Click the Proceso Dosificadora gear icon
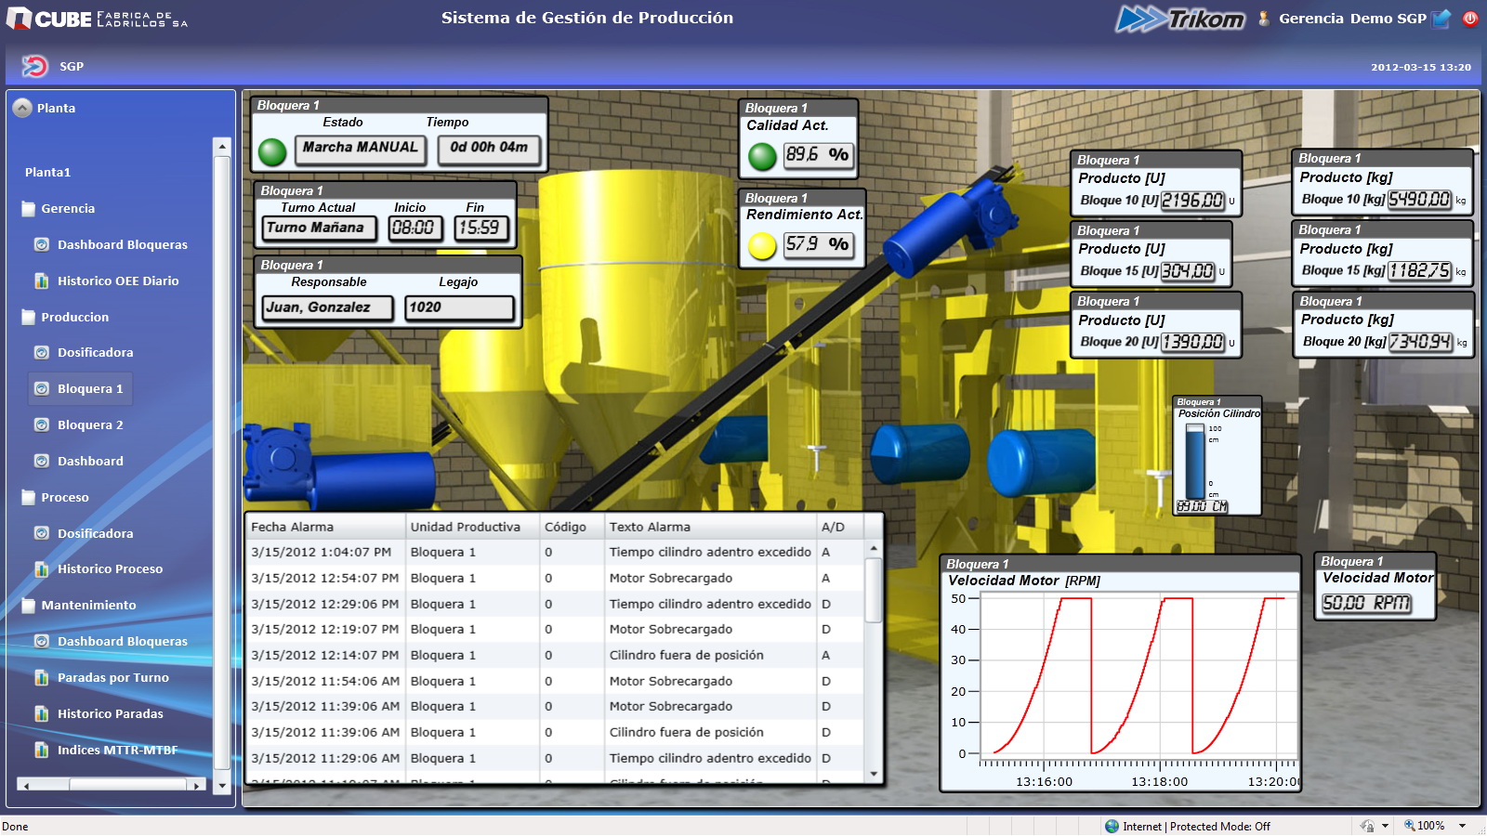This screenshot has height=836, width=1487. (42, 533)
